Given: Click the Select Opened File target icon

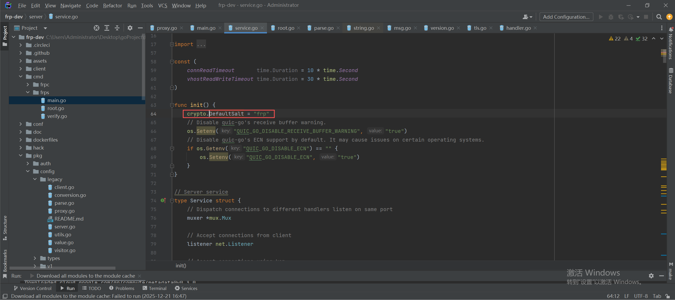Looking at the screenshot, I should pos(97,28).
